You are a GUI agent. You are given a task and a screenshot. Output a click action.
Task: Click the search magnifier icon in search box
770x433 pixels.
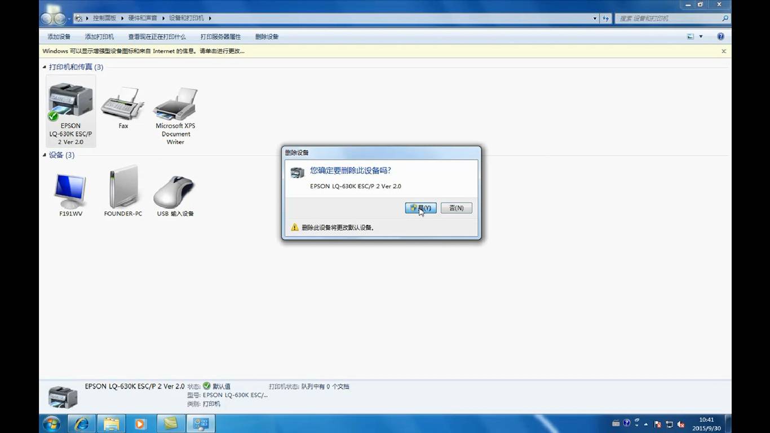[x=725, y=18]
